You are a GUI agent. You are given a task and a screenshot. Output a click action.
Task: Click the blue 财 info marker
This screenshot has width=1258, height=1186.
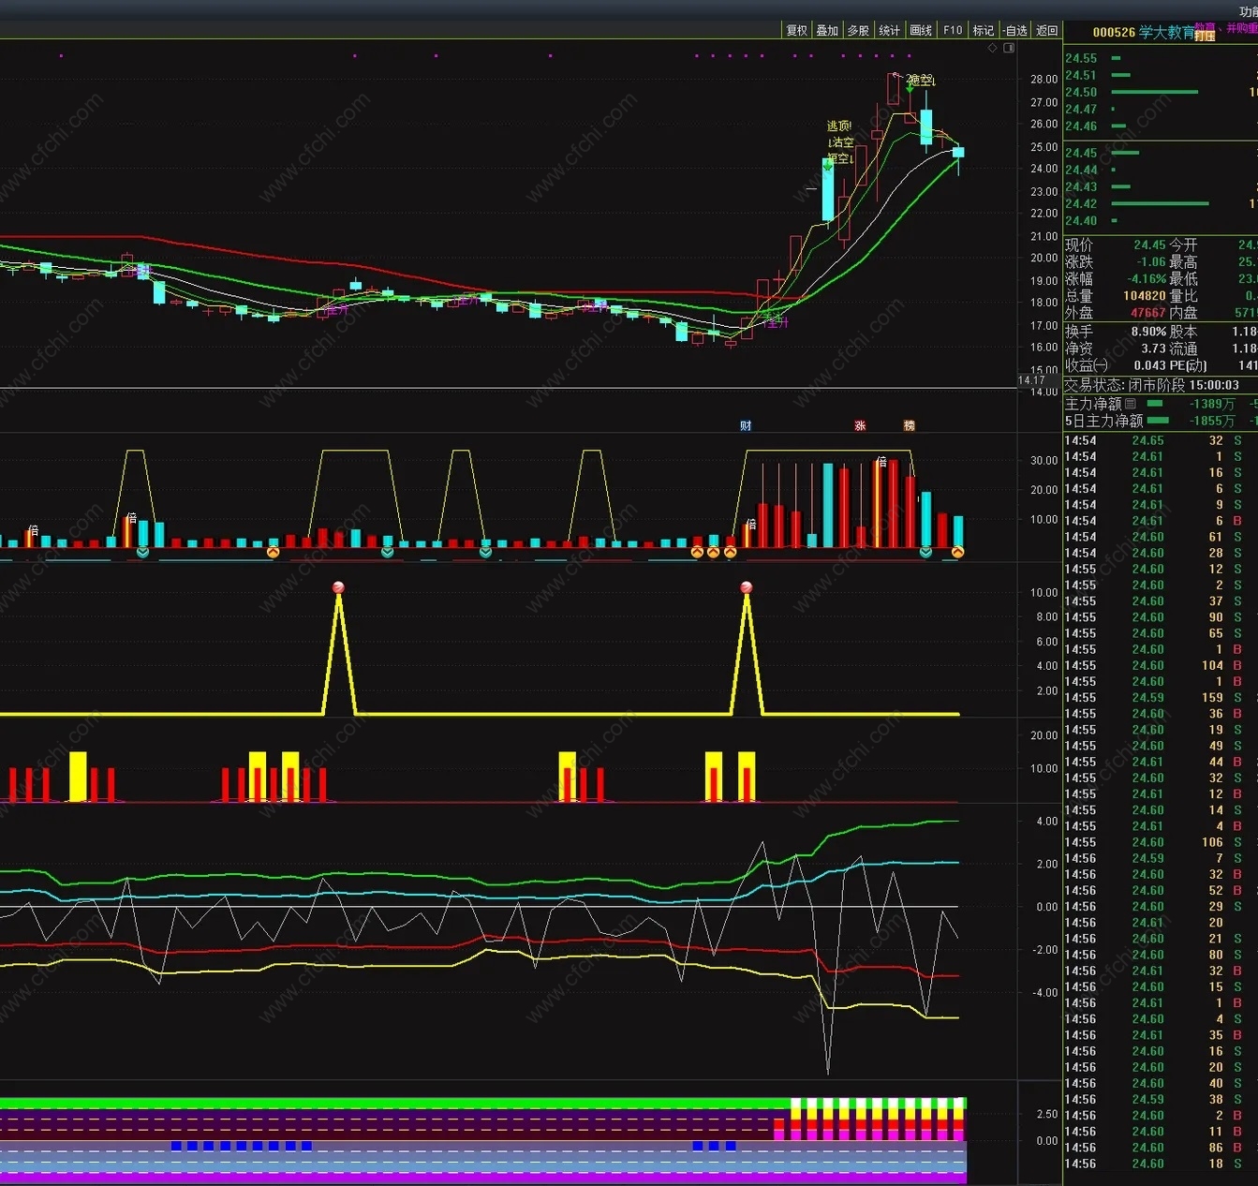746,425
